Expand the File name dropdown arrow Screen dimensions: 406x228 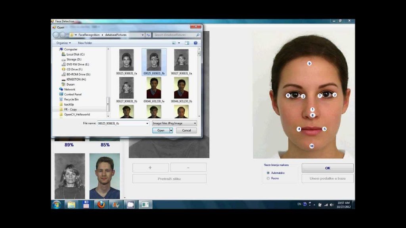[x=147, y=123]
